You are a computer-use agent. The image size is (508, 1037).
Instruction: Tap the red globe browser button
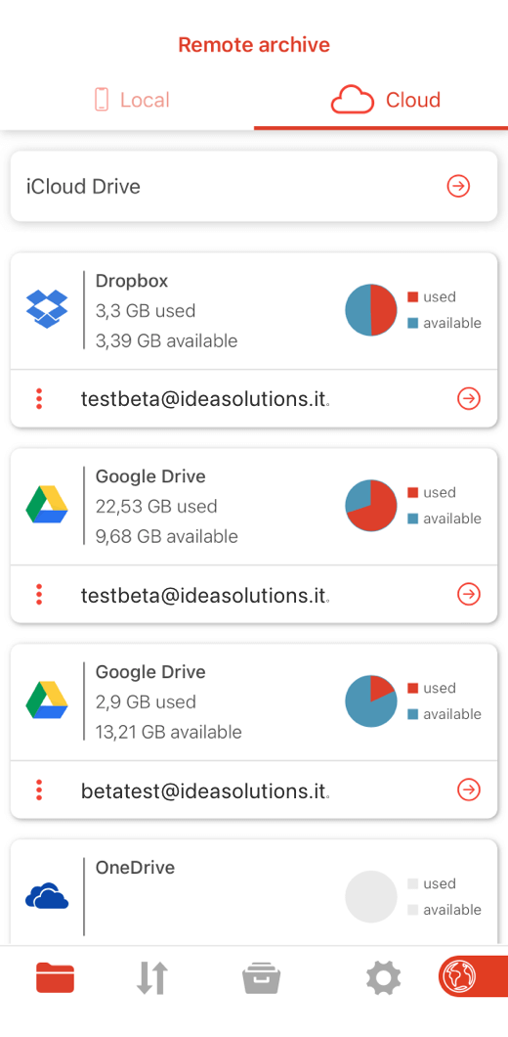tap(473, 976)
